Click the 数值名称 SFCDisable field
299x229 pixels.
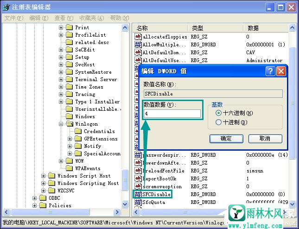pyautogui.click(x=213, y=94)
